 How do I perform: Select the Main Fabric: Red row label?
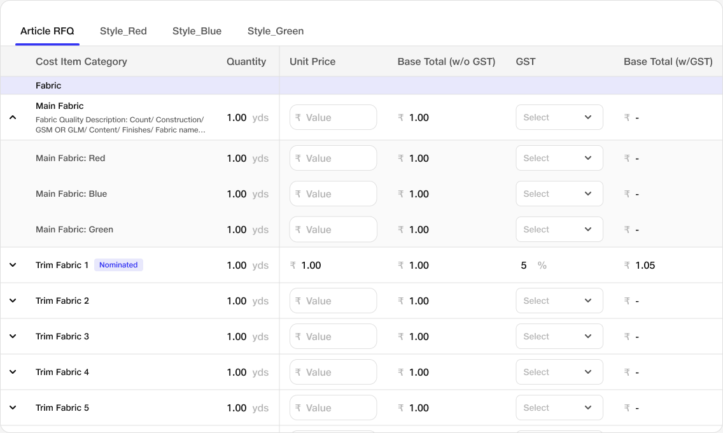tap(71, 158)
